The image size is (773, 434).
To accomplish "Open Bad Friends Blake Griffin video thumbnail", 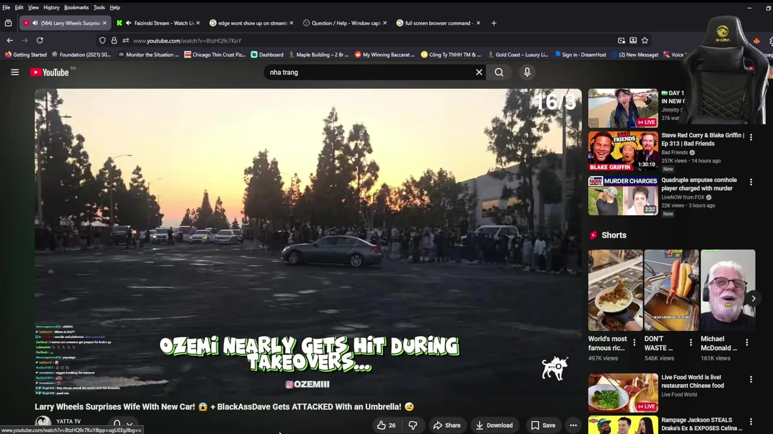I will 623,151.
